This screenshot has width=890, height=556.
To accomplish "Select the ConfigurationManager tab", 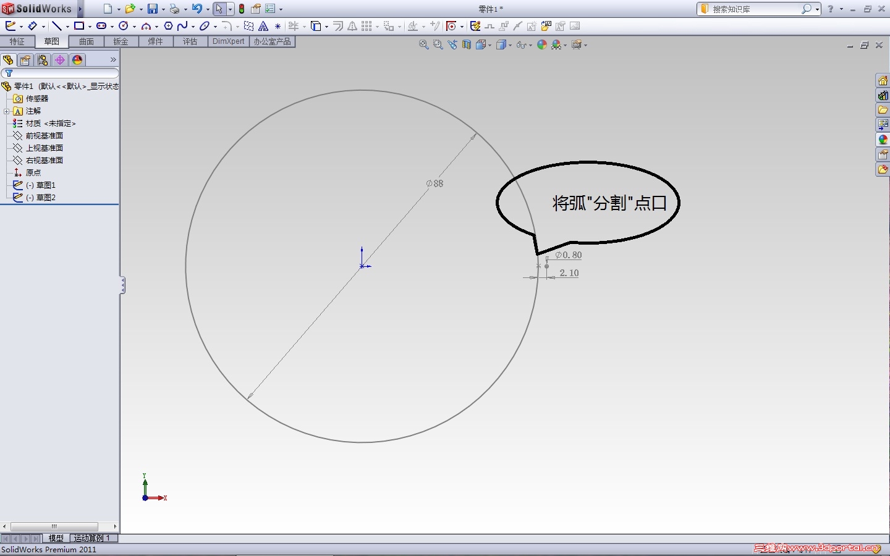I will coord(43,60).
